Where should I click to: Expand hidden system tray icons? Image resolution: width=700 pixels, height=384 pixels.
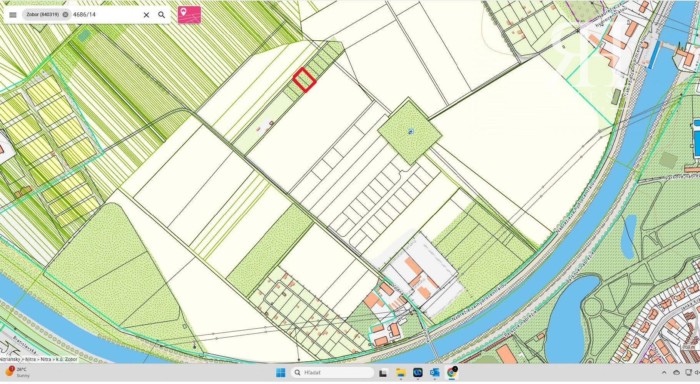pos(664,372)
